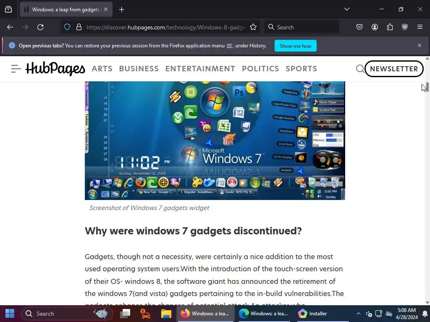
Task: Click the Windows 7 gadgets screenshot image
Action: (x=215, y=140)
